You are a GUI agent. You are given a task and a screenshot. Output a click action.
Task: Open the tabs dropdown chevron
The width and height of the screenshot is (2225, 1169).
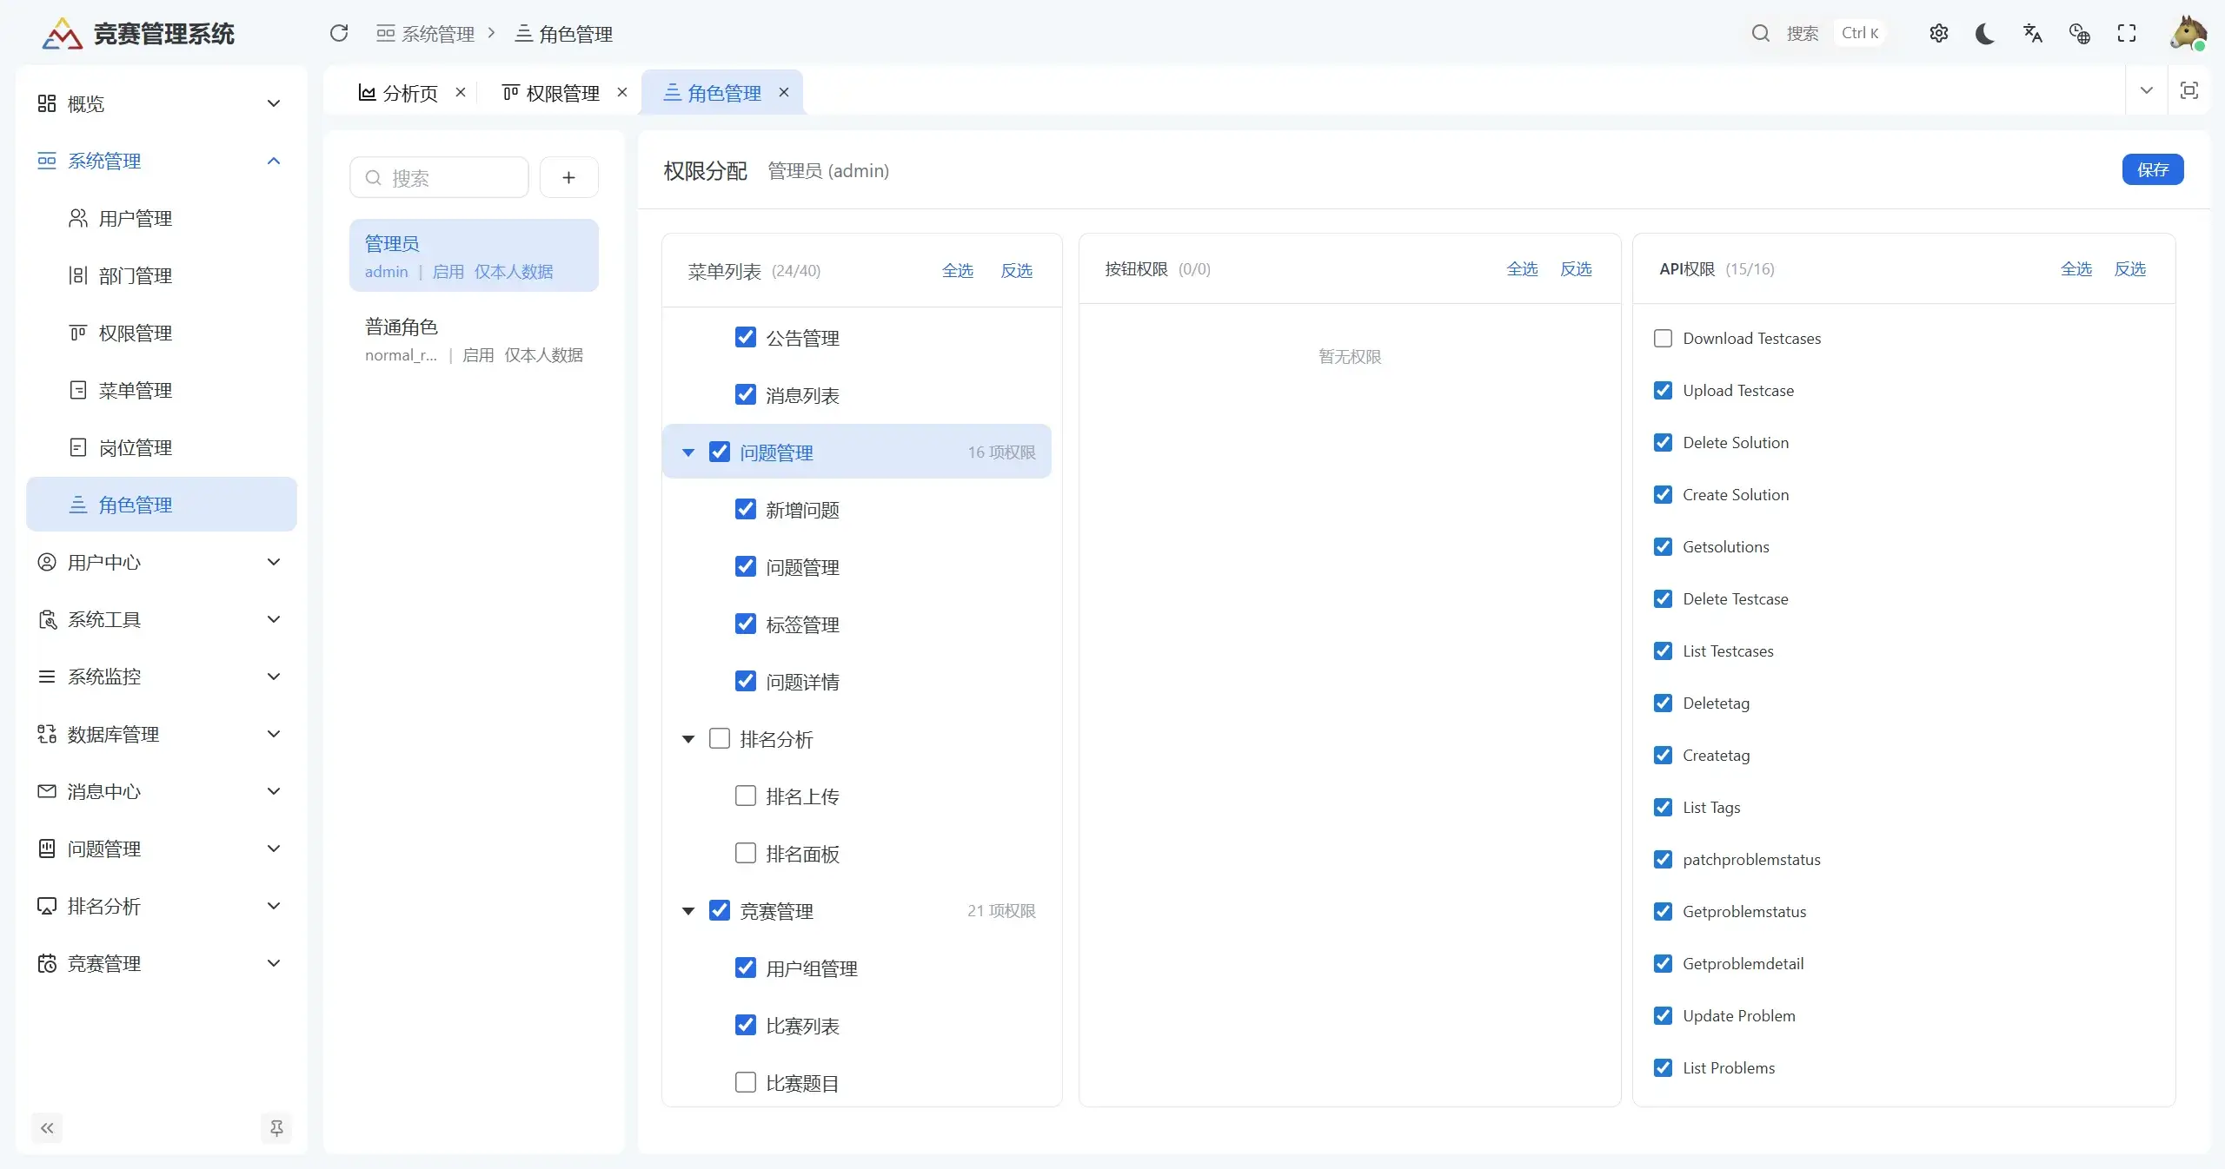(2146, 90)
